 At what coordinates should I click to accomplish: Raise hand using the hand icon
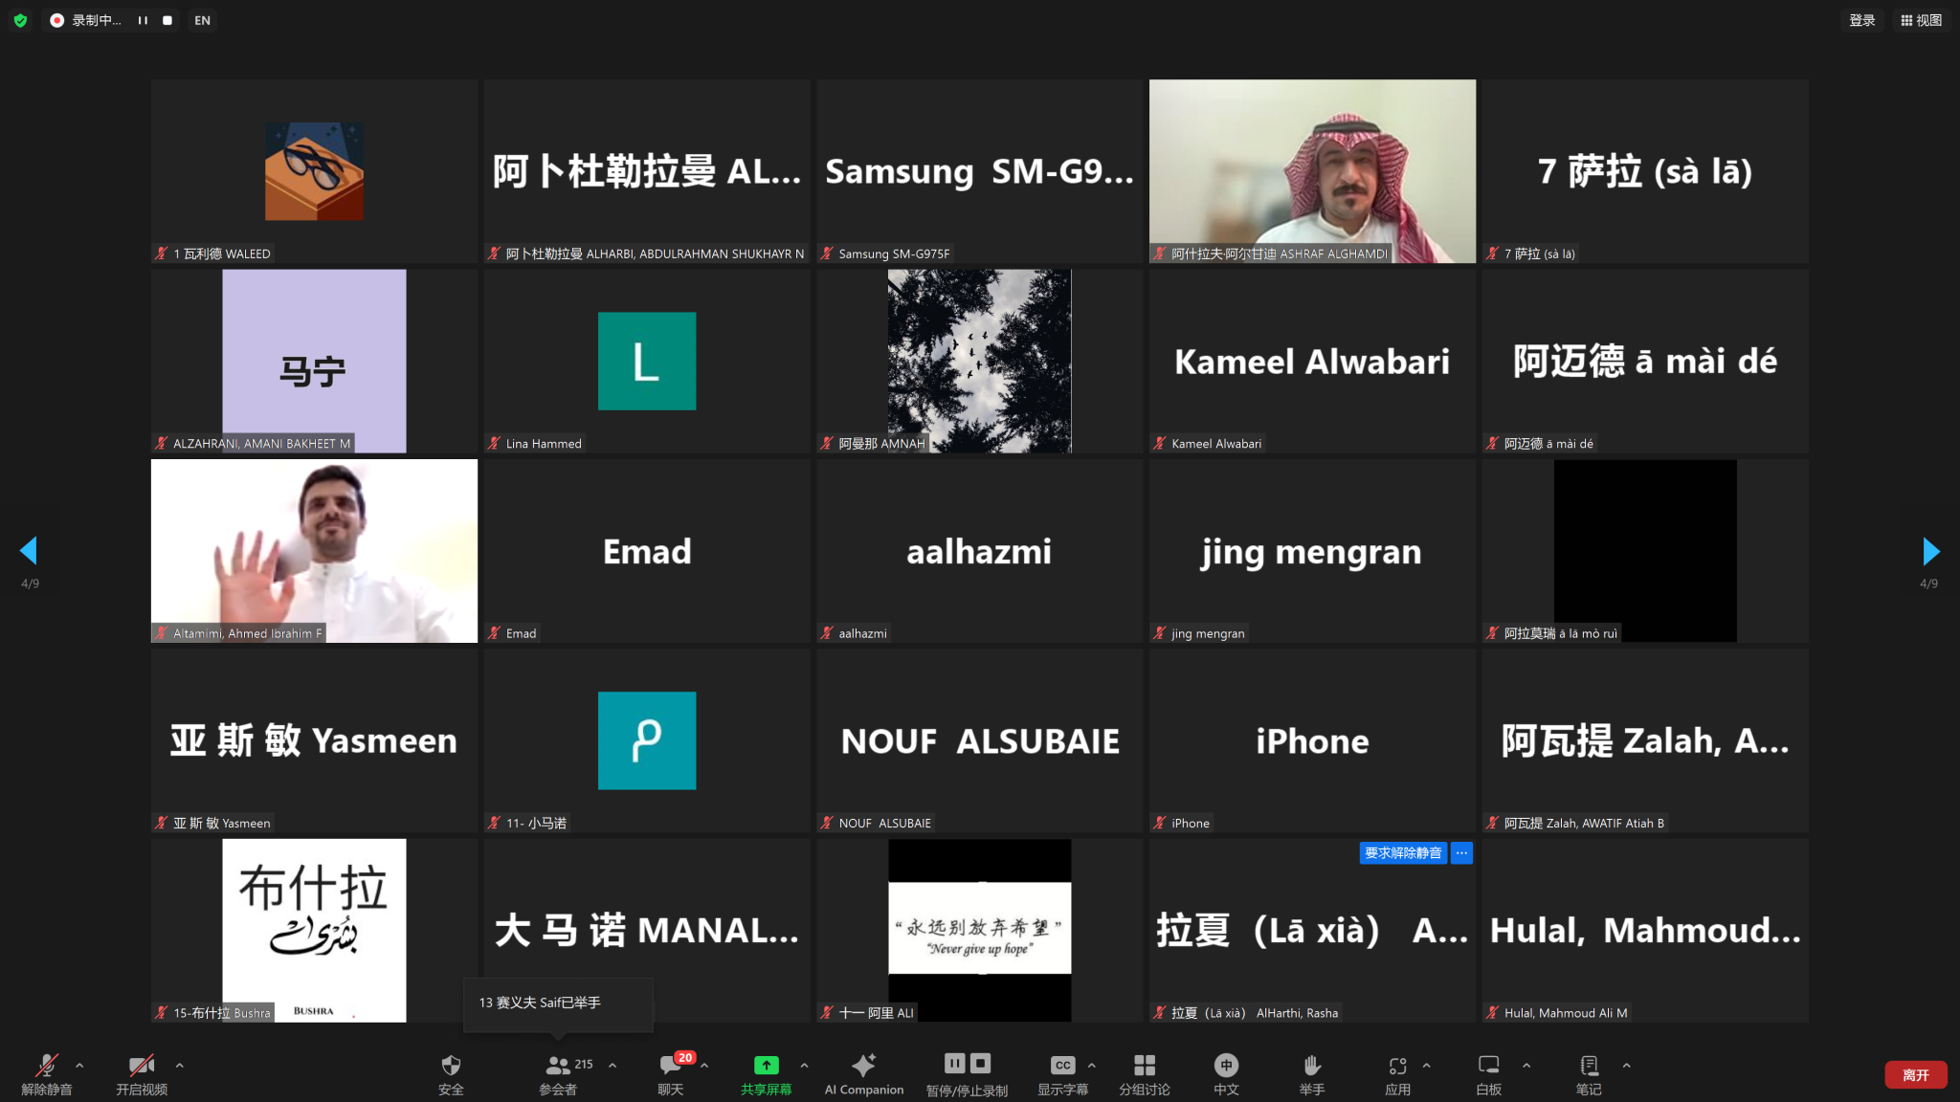(1312, 1066)
